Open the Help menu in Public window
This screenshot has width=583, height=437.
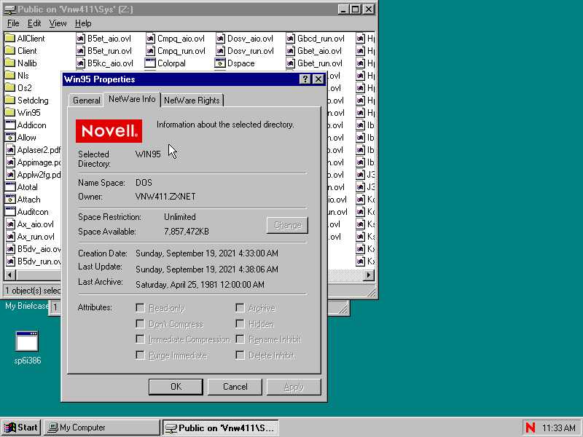(x=83, y=23)
